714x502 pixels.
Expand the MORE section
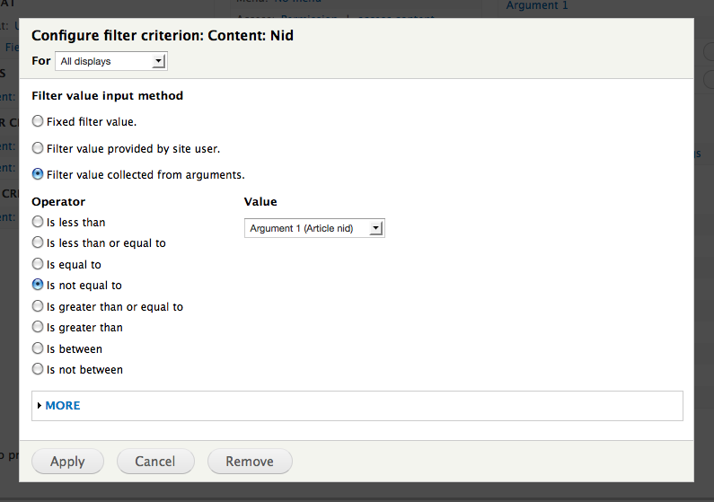(x=63, y=405)
